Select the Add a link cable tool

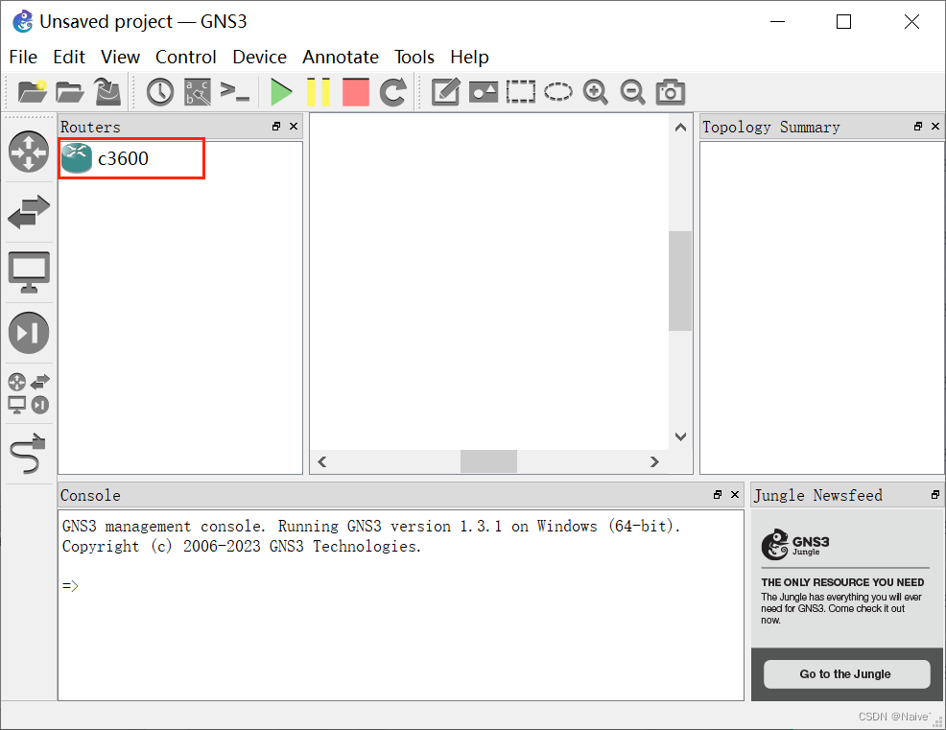29,454
